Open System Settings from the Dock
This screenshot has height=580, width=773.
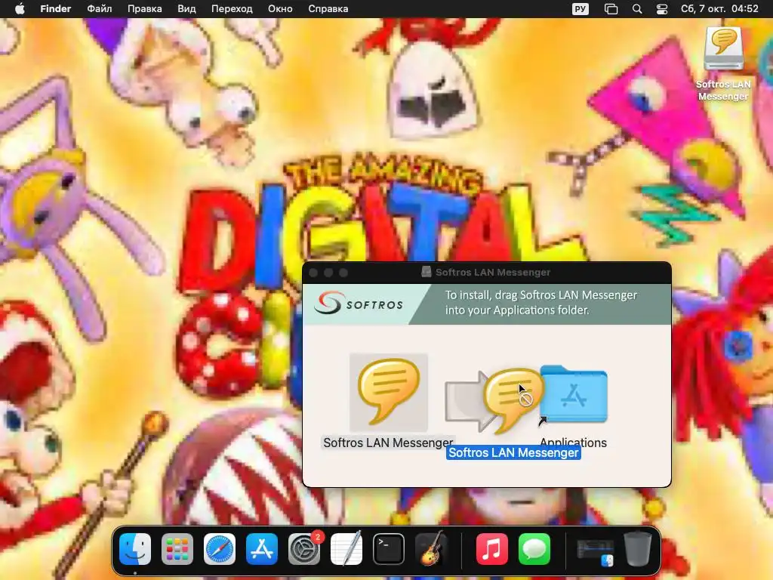coord(304,549)
